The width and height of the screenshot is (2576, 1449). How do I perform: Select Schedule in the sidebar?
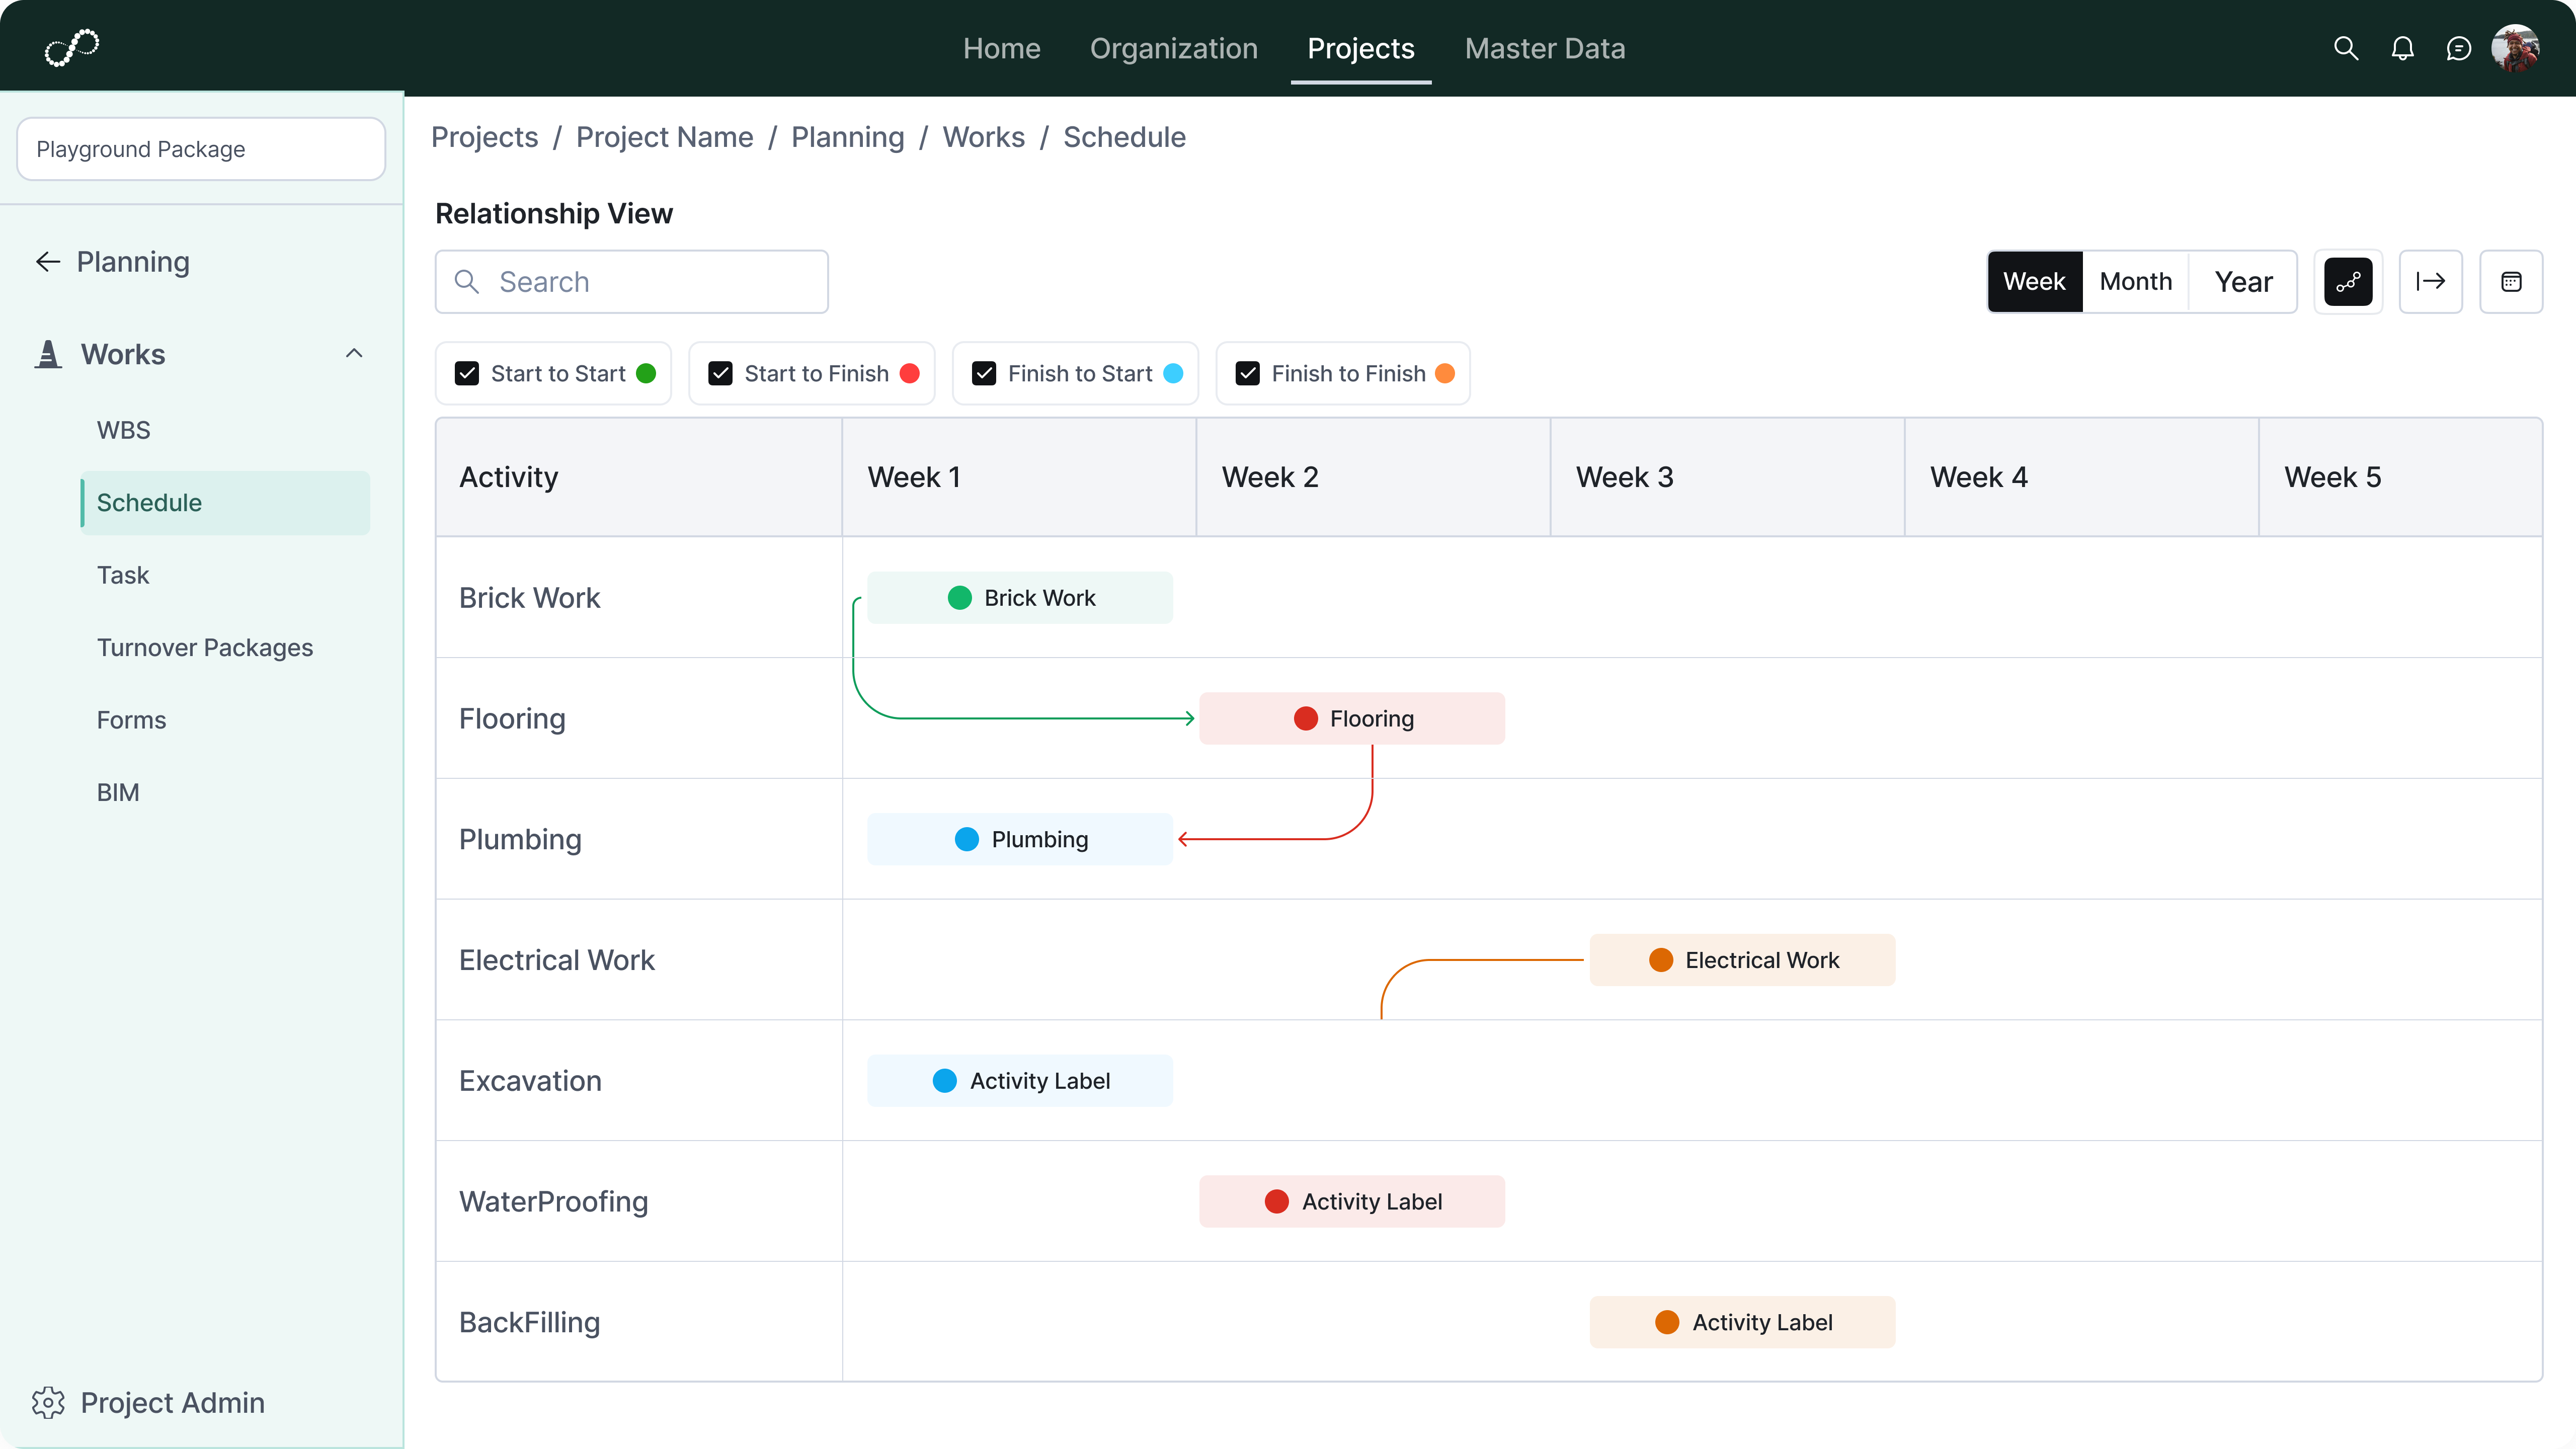click(x=226, y=503)
